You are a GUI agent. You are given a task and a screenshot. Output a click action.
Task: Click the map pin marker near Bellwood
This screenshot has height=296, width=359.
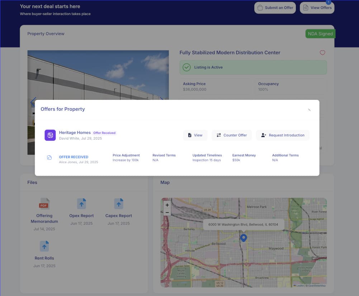click(x=244, y=238)
